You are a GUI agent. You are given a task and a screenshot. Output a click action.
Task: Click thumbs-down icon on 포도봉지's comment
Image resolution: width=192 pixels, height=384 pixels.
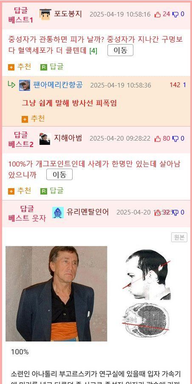pos(175,14)
